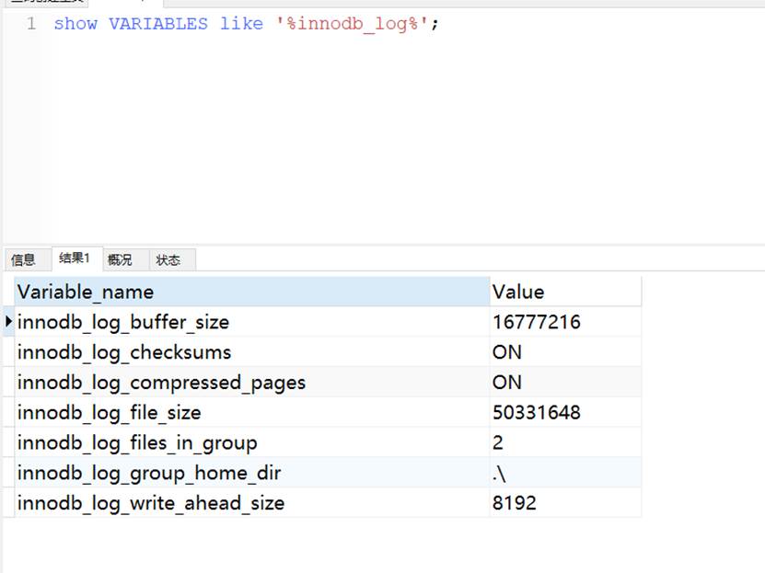
Task: Switch to the 结果1 tab
Action: click(74, 259)
